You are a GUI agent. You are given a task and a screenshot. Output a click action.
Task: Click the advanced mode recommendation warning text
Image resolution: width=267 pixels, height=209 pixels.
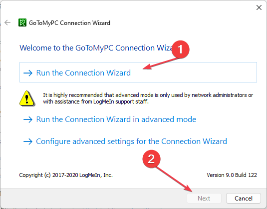tap(148, 98)
